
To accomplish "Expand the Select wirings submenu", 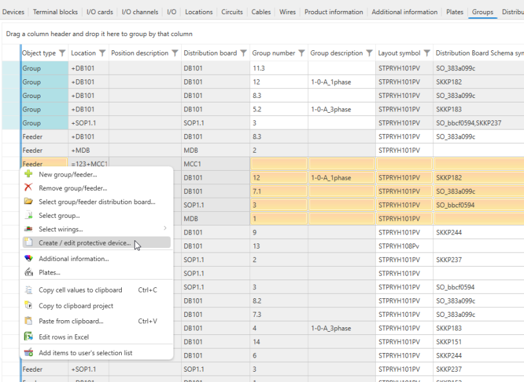I will click(x=165, y=229).
